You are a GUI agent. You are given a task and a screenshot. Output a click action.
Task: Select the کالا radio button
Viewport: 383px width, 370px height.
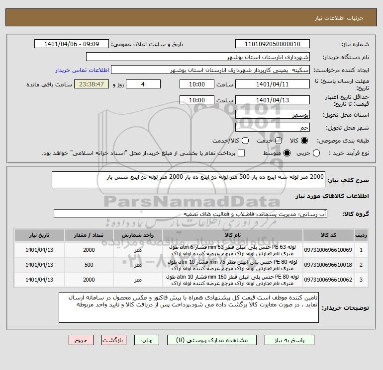coord(304,141)
